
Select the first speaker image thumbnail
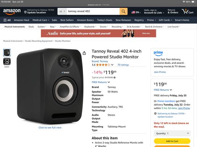tap(7, 53)
